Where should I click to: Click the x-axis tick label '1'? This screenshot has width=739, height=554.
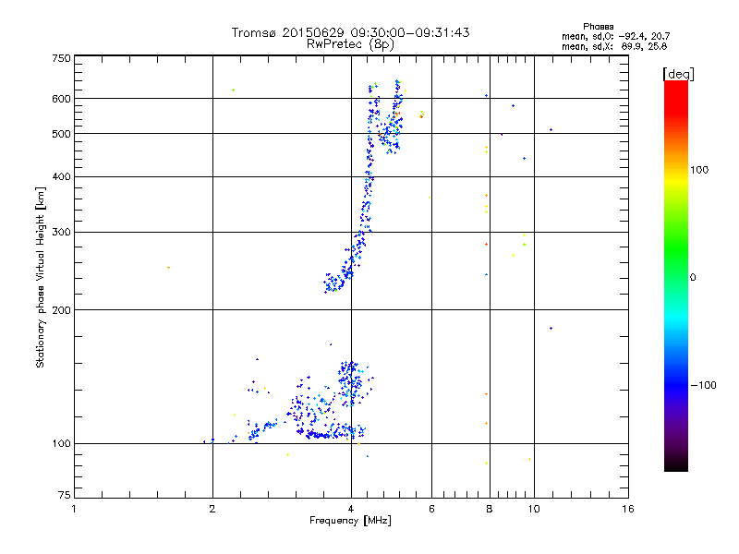coord(74,509)
